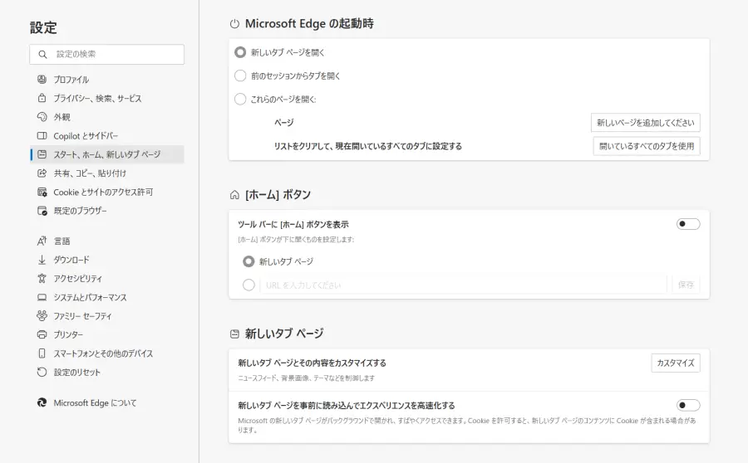
Task: Click the power icon beside Microsoft Edge の起動時
Action: (234, 24)
